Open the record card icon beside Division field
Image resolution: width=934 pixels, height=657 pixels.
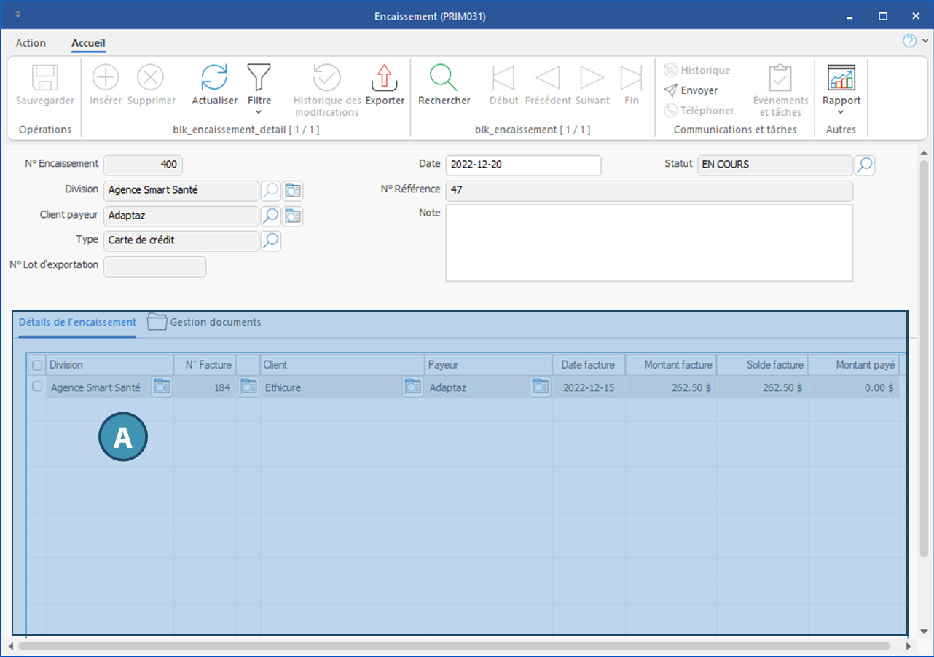[293, 191]
